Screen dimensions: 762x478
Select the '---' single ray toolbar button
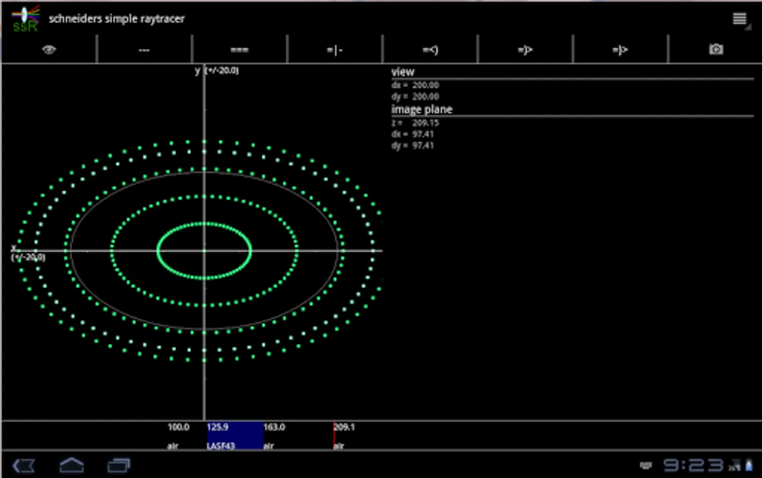coord(144,50)
